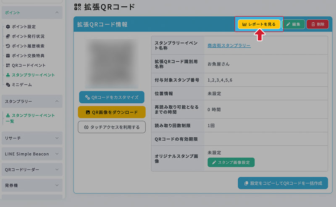Click the green 編集 edit button

[x=293, y=24]
